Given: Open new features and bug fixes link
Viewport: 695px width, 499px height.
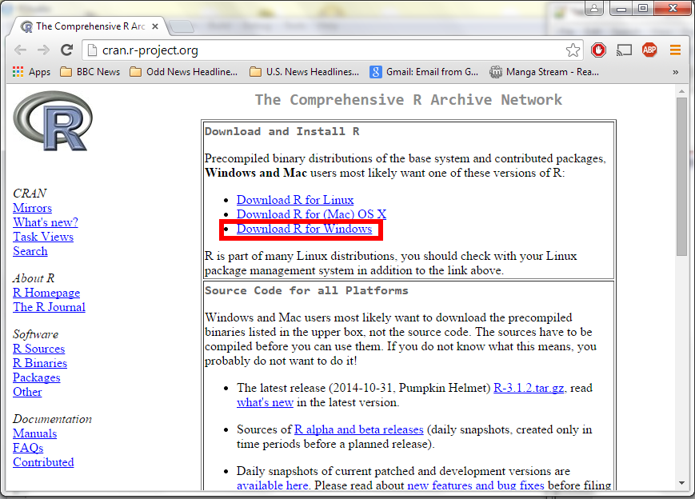Looking at the screenshot, I should (476, 485).
